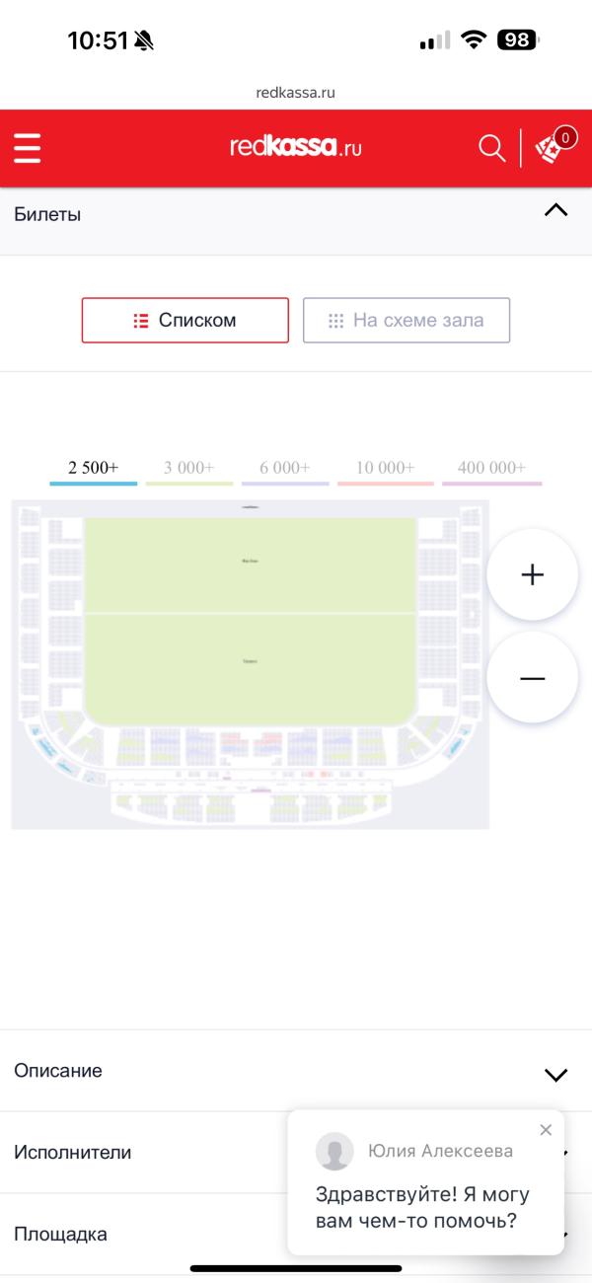Image resolution: width=592 pixels, height=1283 pixels.
Task: Open the site search magnifier
Action: click(491, 148)
